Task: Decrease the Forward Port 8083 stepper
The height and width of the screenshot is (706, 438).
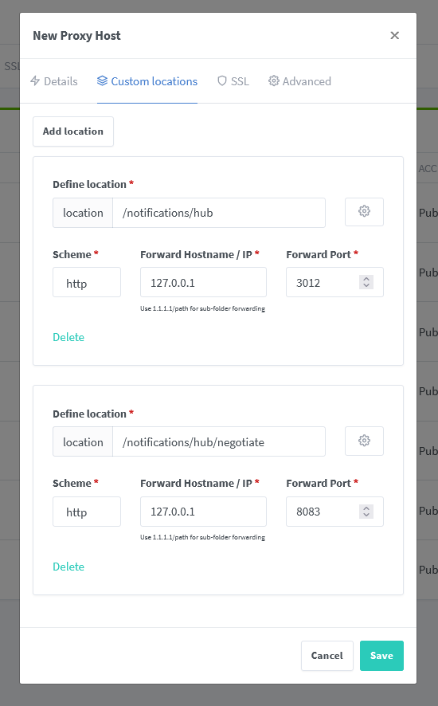Action: [x=366, y=515]
